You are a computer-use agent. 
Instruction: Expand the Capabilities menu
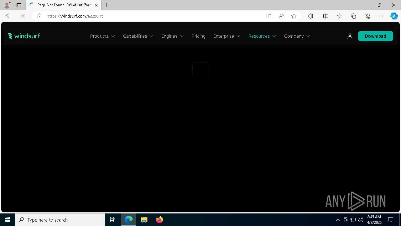(138, 36)
